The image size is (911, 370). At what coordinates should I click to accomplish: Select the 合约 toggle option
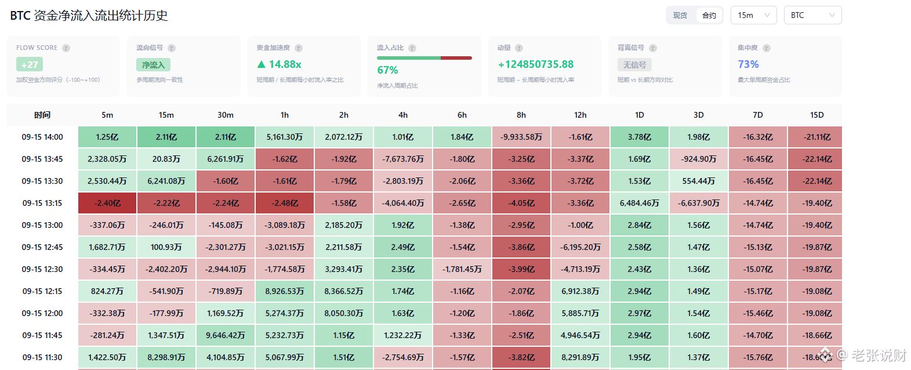pos(709,16)
